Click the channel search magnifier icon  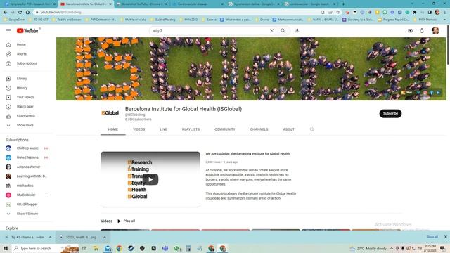[312, 129]
